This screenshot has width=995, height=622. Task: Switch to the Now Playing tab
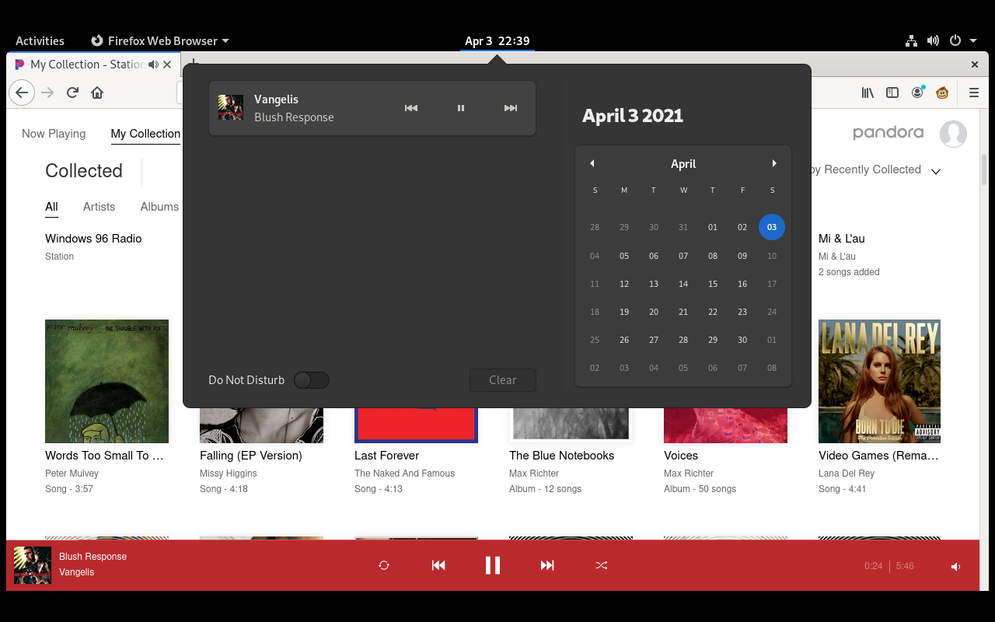(54, 134)
